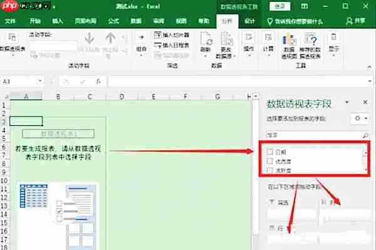This screenshot has height=250, width=376.
Task: Click the 字段设置 field settings icon
Action: [x=34, y=56]
